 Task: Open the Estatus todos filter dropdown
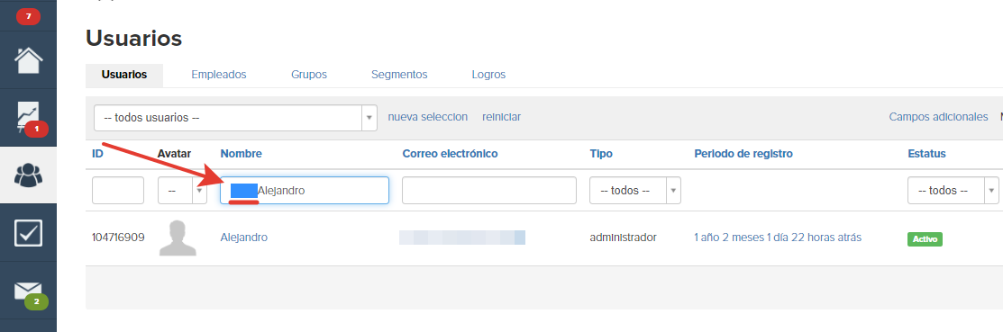click(x=953, y=190)
